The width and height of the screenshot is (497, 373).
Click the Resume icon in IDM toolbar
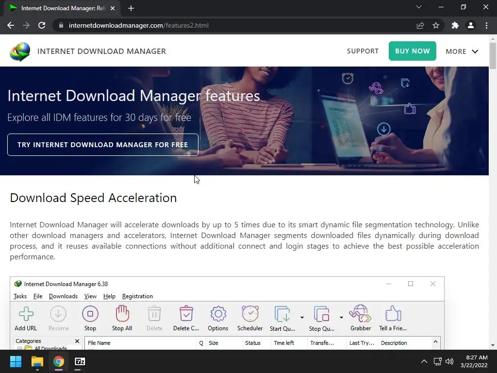pos(58,319)
